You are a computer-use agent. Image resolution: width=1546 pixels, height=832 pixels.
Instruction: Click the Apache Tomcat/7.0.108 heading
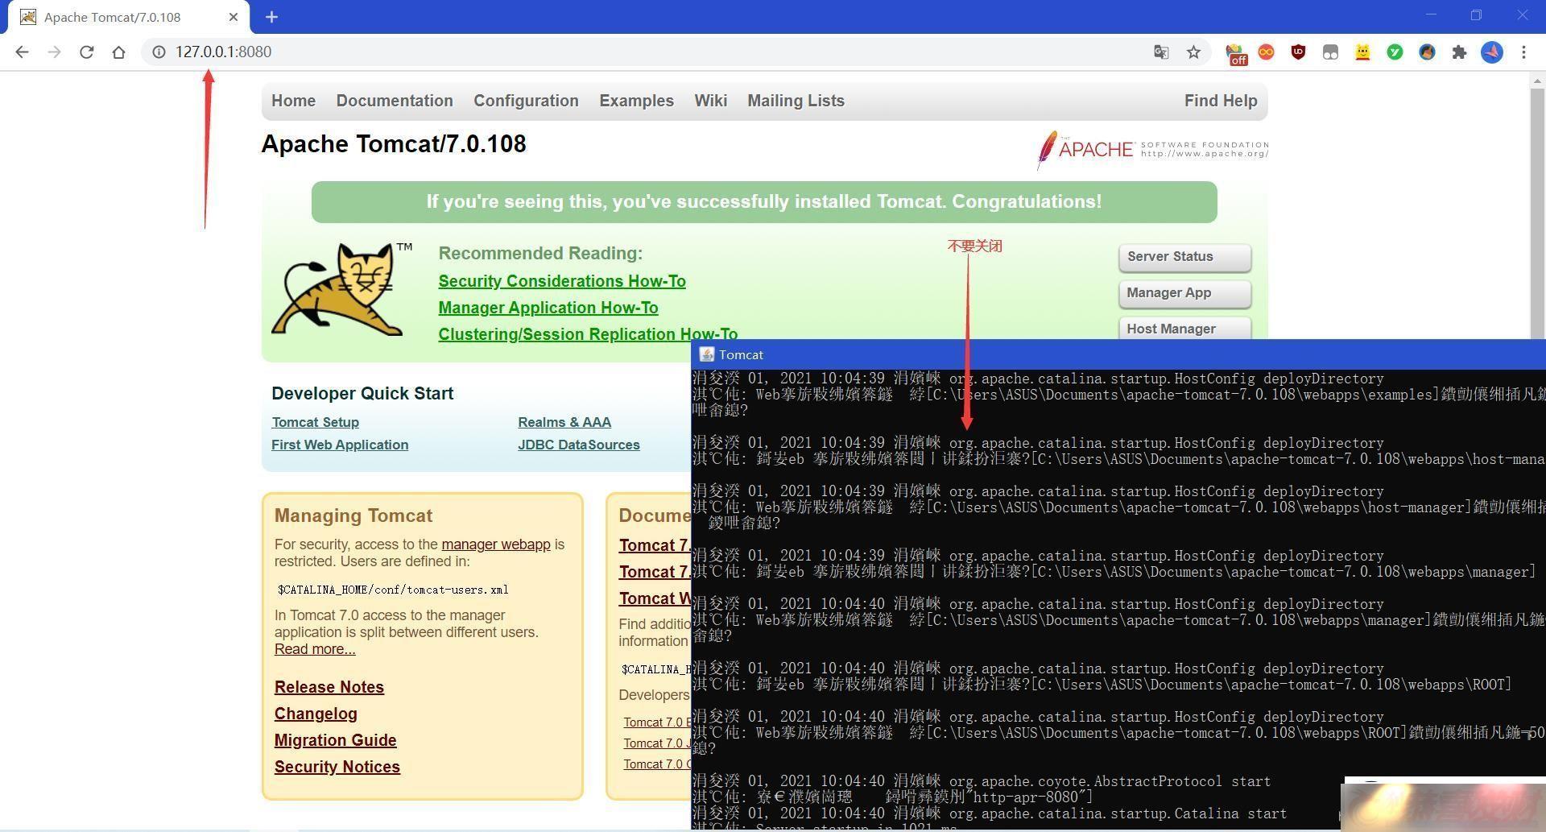[x=394, y=144]
